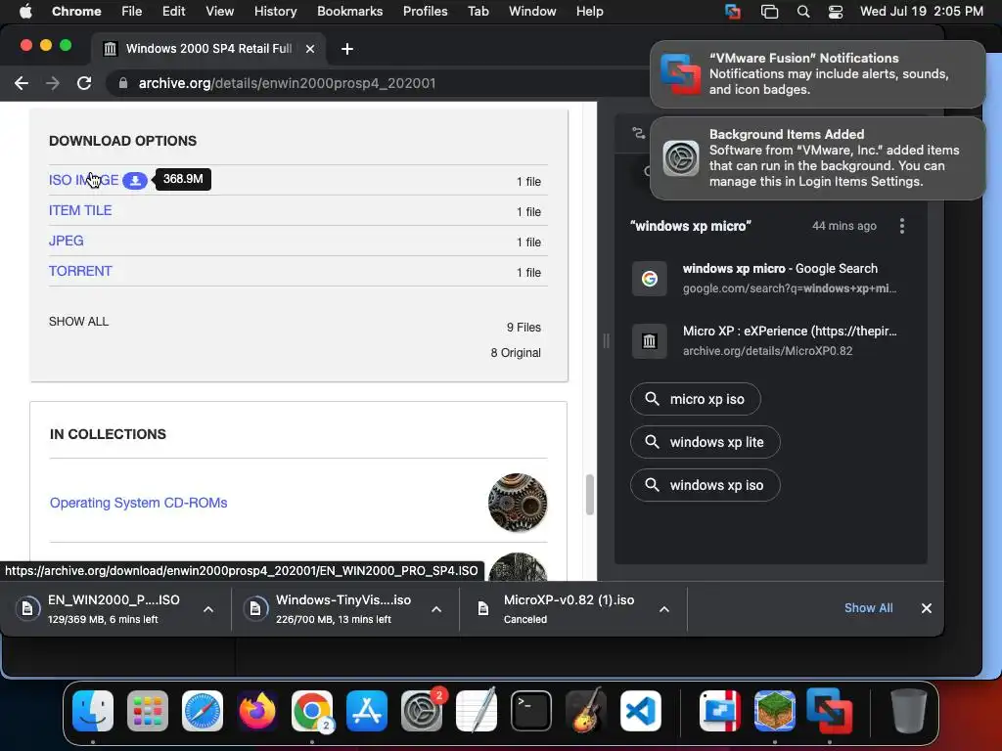Open the ISO IMAGE download link
Screen dimensions: 1002x751
[84, 181]
